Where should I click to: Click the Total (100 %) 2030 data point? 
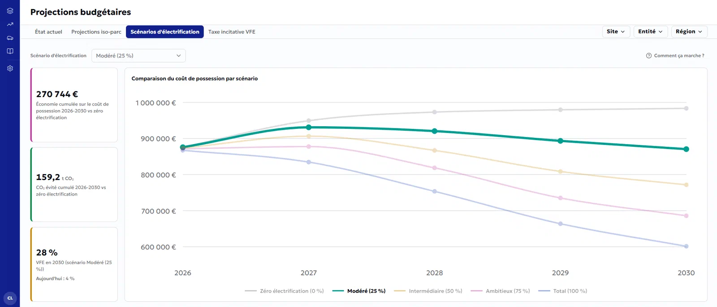[x=686, y=246]
